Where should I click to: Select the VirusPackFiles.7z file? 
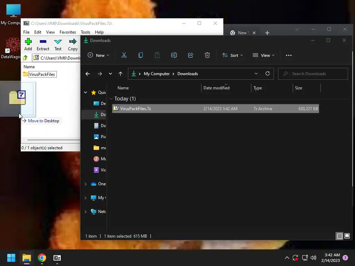tap(216, 108)
